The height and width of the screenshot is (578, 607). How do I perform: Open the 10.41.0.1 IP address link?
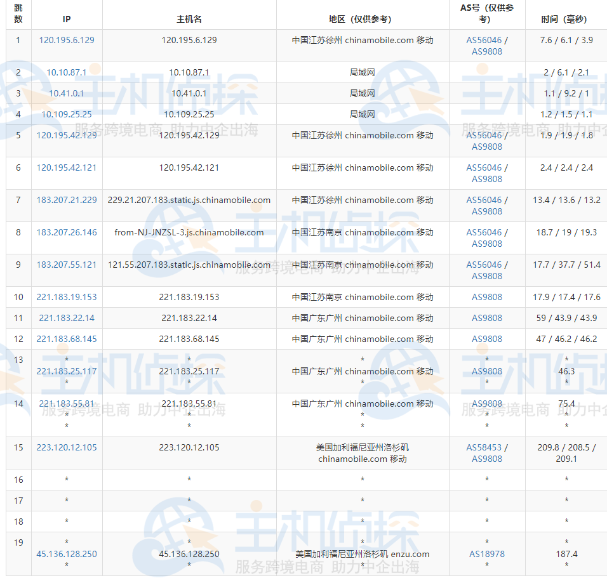67,93
